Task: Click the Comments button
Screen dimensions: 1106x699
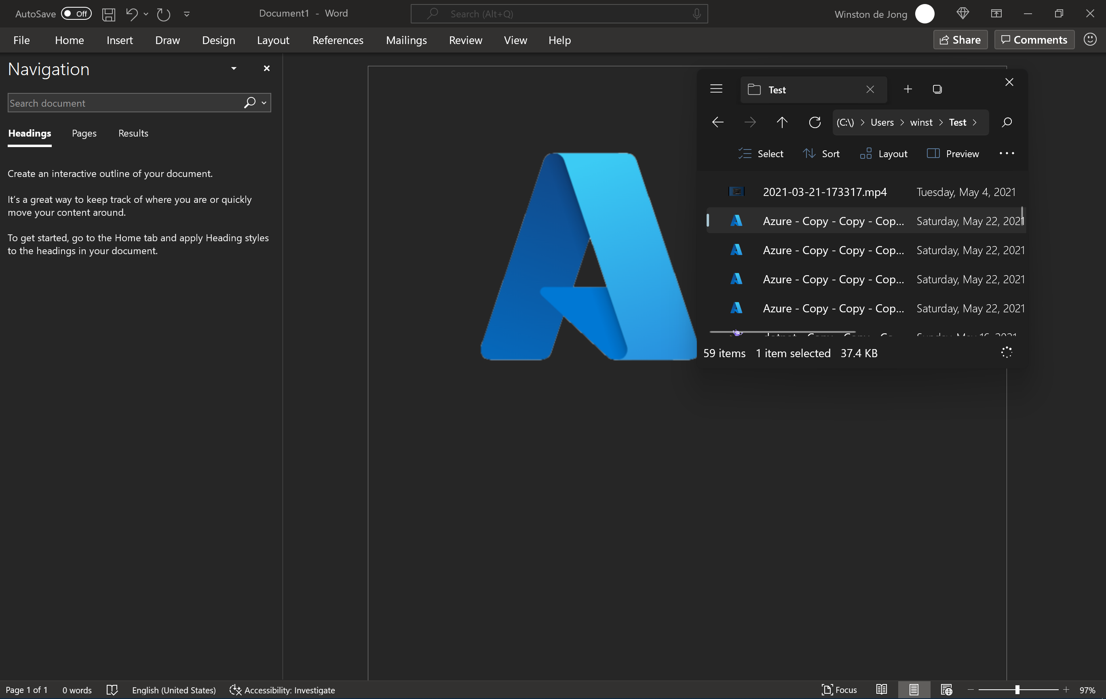Action: point(1034,40)
